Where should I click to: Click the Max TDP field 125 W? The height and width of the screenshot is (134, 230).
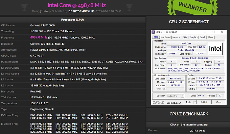pos(202,47)
